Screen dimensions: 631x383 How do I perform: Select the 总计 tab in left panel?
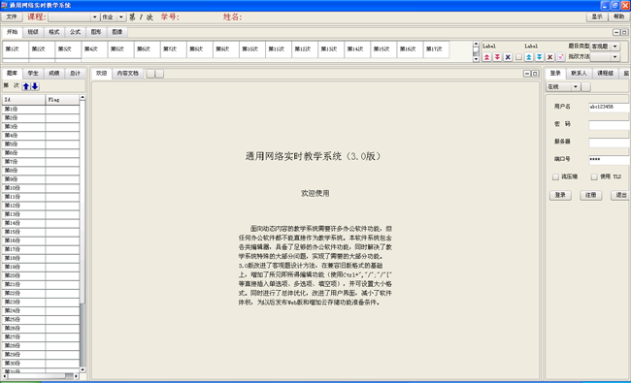[x=76, y=74]
